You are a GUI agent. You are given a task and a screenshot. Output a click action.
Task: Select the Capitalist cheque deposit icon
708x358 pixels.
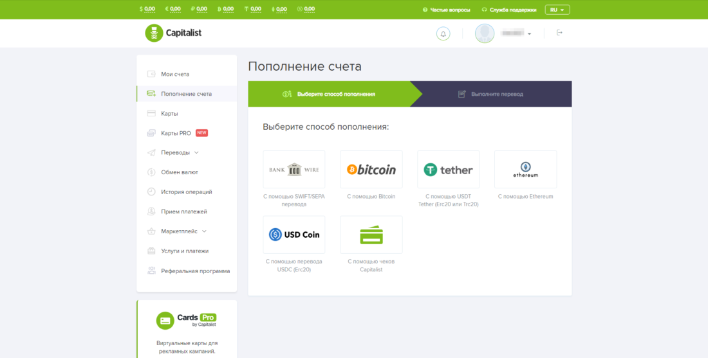(x=371, y=235)
